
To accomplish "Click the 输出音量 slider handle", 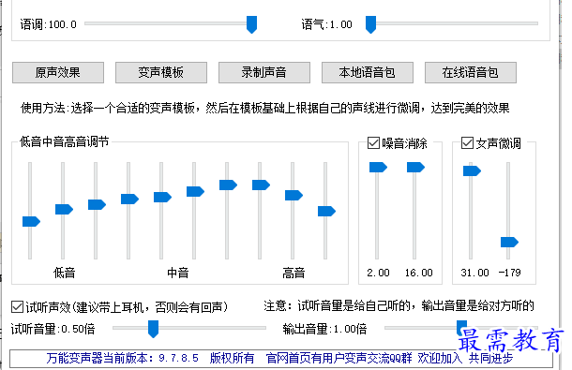I will tap(462, 328).
